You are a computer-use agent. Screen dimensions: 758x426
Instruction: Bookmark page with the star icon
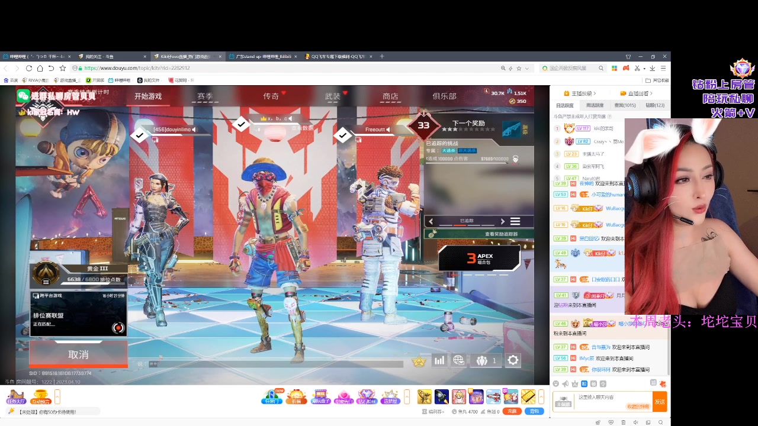(x=62, y=68)
